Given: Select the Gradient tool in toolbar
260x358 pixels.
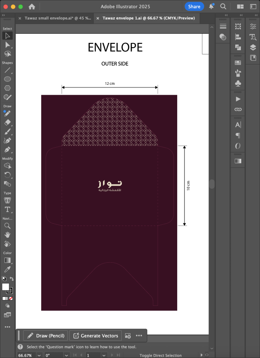Looking at the screenshot, I should tap(7, 260).
